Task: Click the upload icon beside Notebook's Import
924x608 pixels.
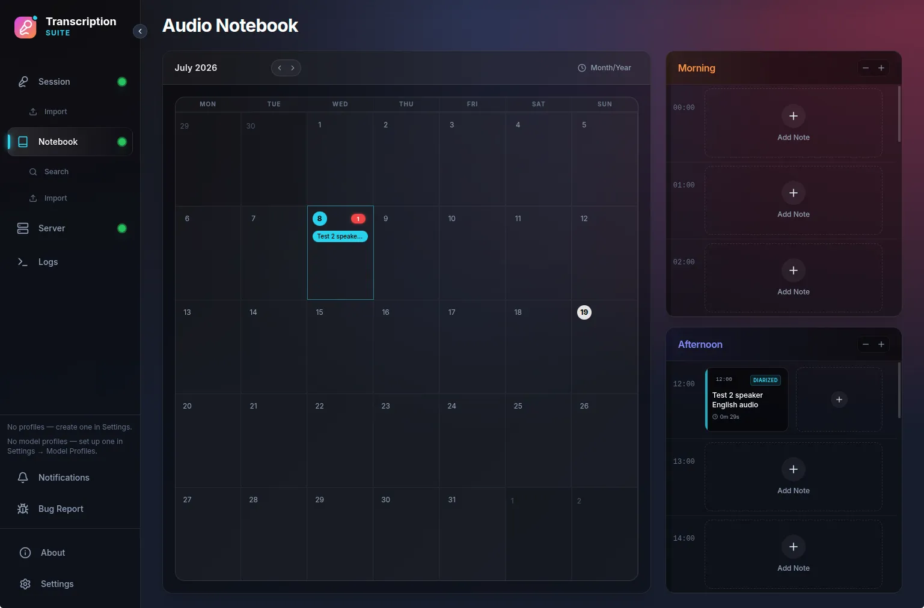Action: [x=33, y=198]
